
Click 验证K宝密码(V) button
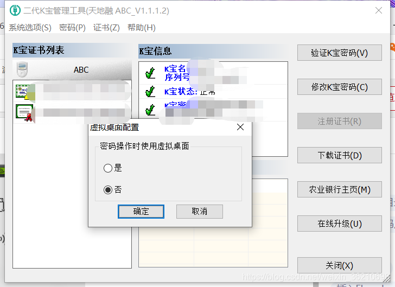coord(340,53)
